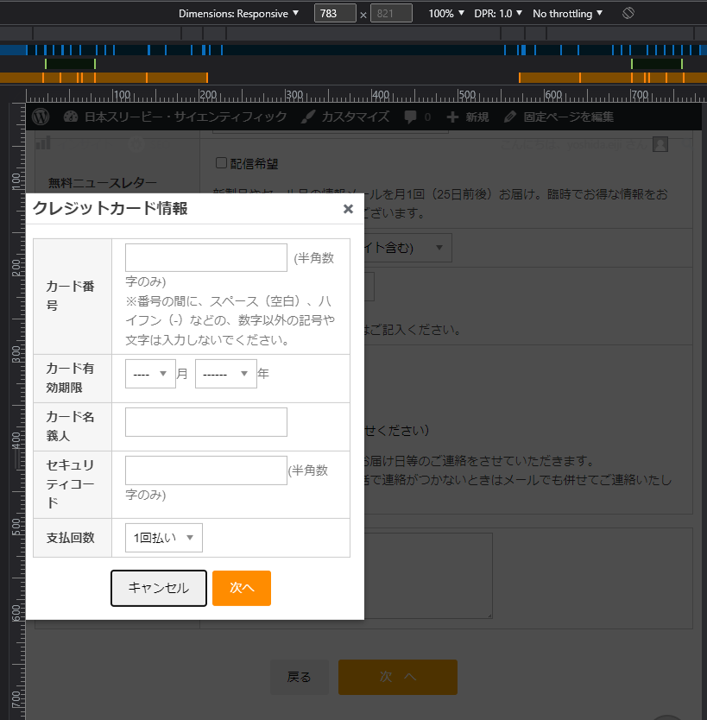Toggle the 配信希望 checkbox

(x=221, y=163)
